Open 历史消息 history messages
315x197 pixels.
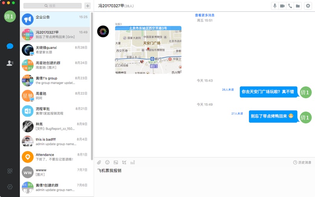302,162
